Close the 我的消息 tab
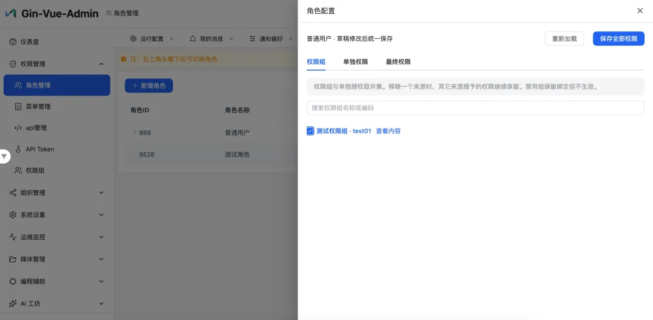This screenshot has height=320, width=653. 231,39
